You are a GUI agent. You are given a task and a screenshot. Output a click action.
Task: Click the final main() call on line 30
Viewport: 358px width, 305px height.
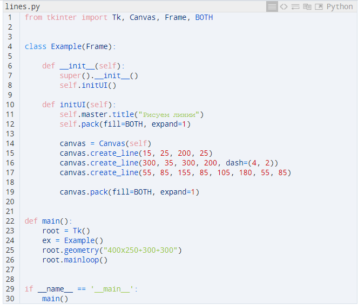pos(55,299)
